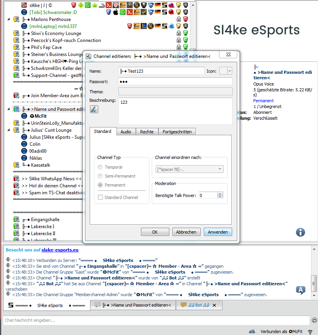Click the chat log scrollbar down arrow
318x335 pixels.
314,295
